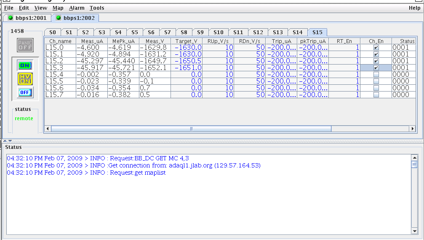Switch to slot tab S4
This screenshot has height=240, width=424.
click(118, 32)
